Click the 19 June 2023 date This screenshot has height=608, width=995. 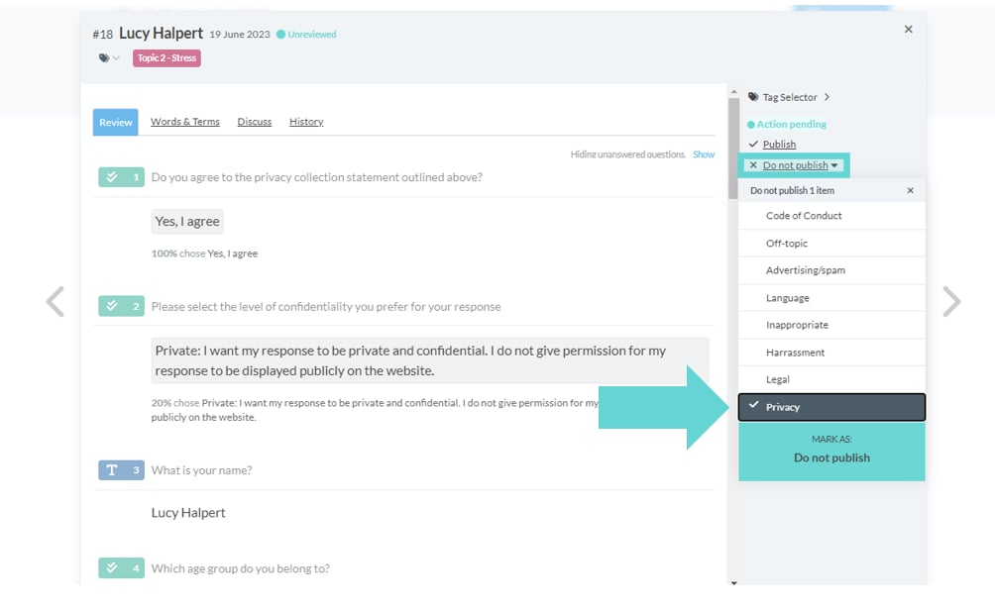click(240, 35)
